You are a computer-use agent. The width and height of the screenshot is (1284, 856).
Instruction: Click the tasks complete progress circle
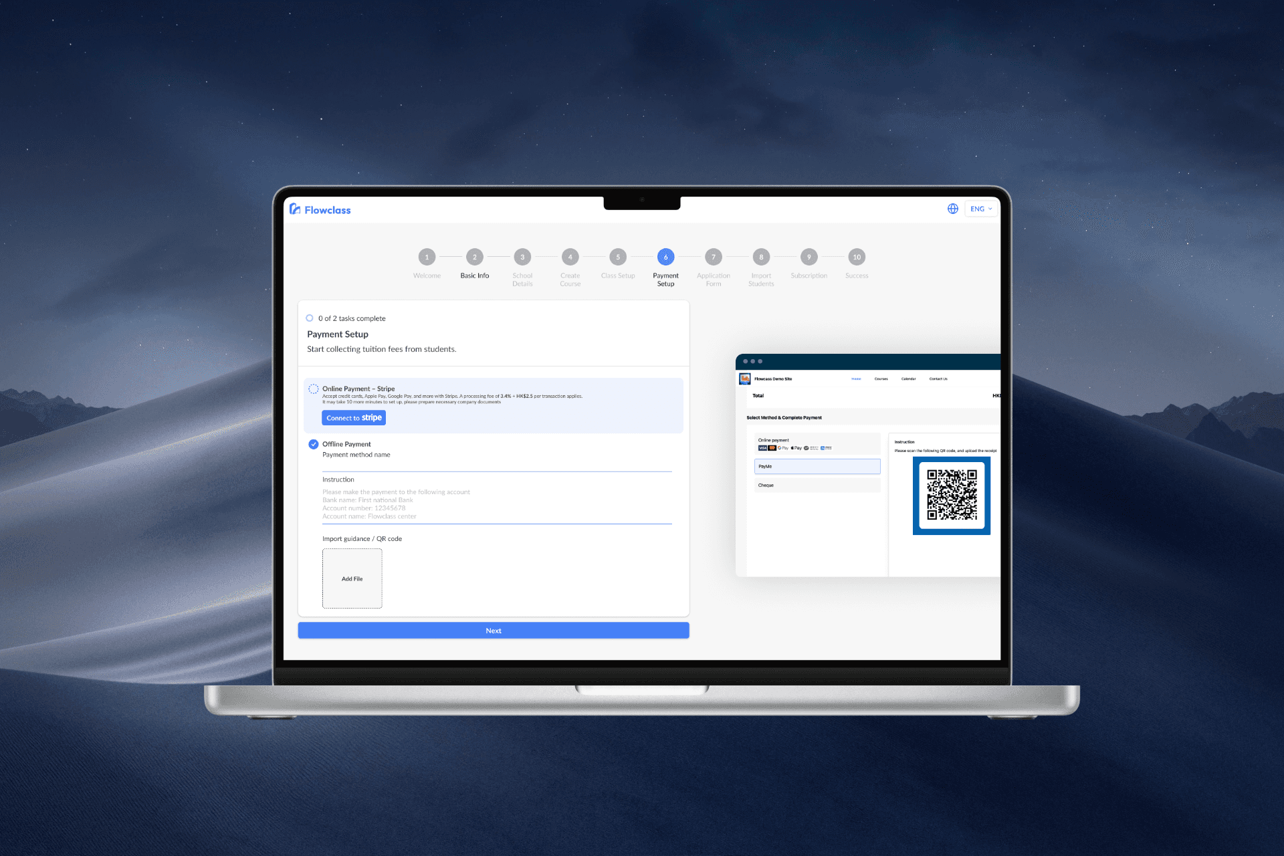pos(310,318)
